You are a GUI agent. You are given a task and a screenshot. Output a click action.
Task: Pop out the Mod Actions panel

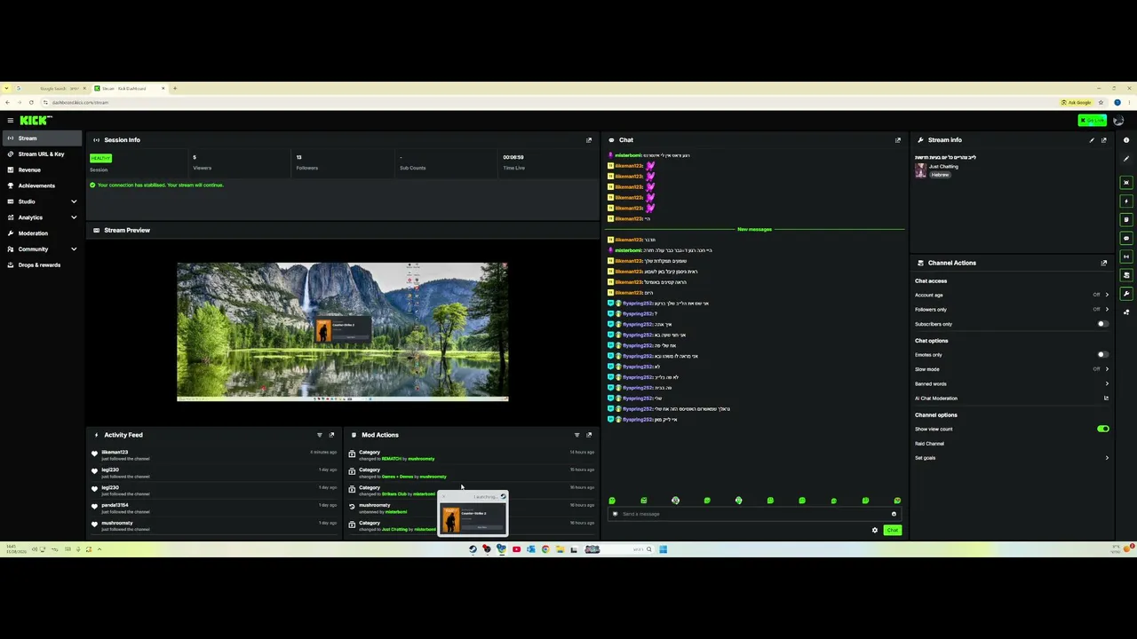(x=588, y=435)
